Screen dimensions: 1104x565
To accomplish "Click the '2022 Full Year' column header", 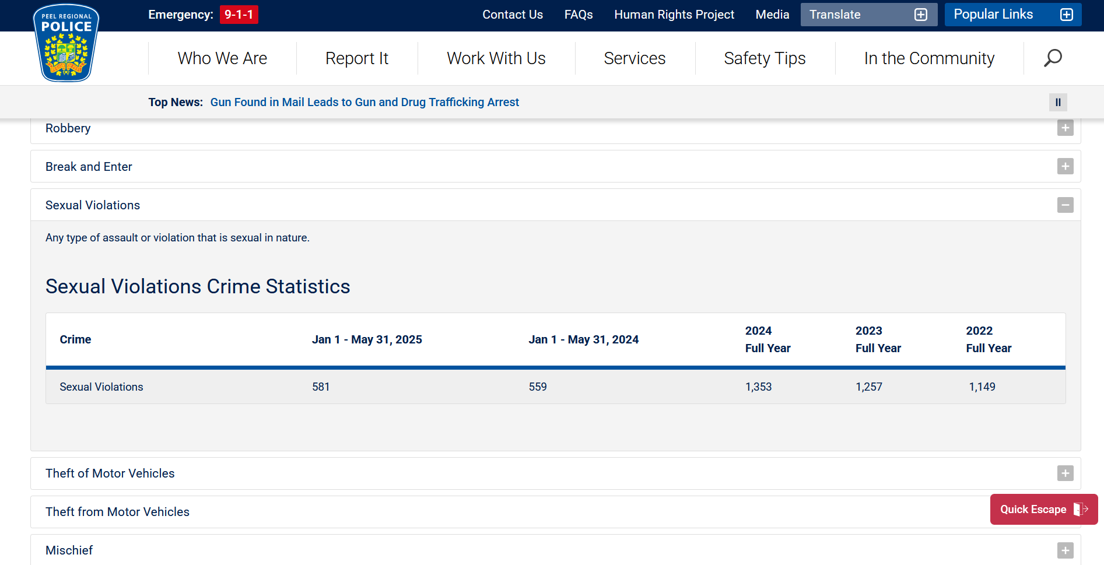I will [x=989, y=339].
